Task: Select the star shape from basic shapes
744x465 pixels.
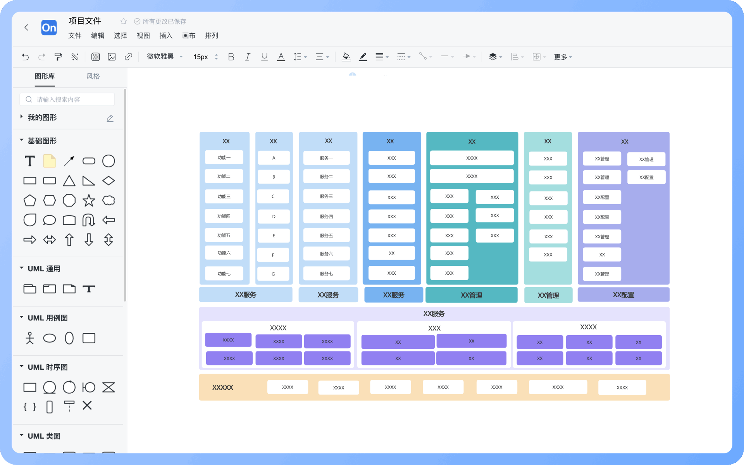Action: point(89,200)
